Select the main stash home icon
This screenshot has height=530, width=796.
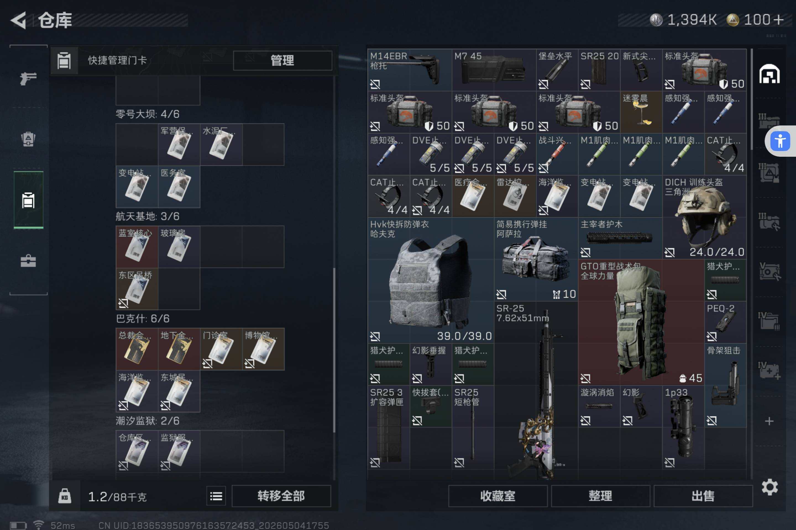click(769, 74)
